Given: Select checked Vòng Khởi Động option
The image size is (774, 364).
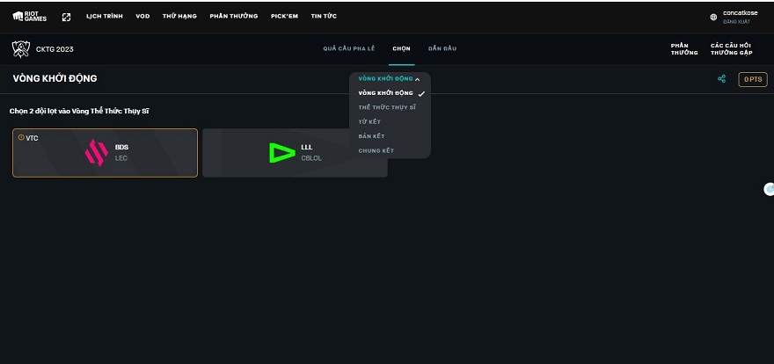Looking at the screenshot, I should pyautogui.click(x=386, y=93).
